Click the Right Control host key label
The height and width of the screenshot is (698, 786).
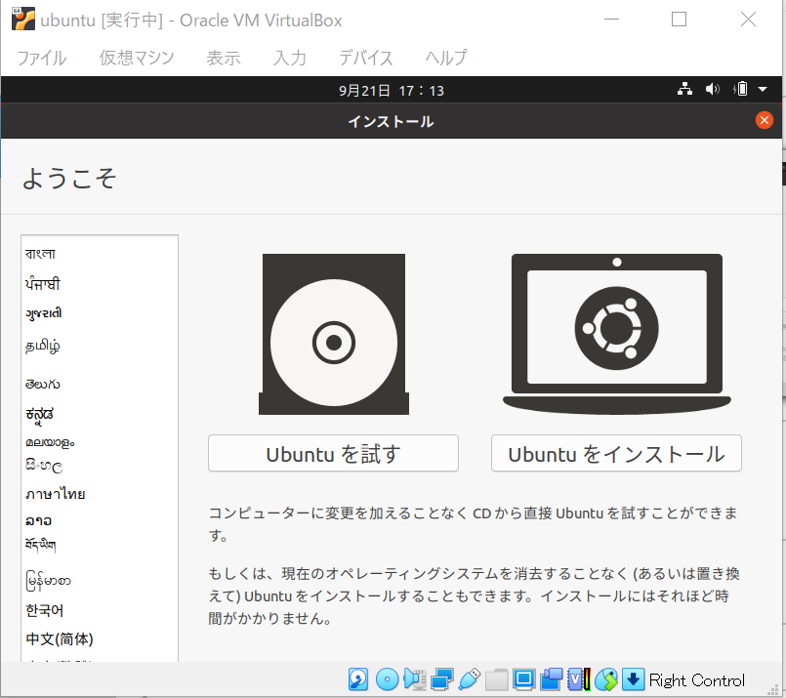click(x=697, y=680)
